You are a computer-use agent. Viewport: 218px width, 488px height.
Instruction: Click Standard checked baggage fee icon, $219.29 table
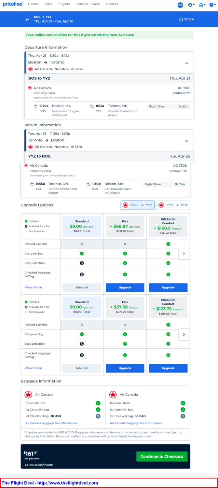click(x=82, y=355)
